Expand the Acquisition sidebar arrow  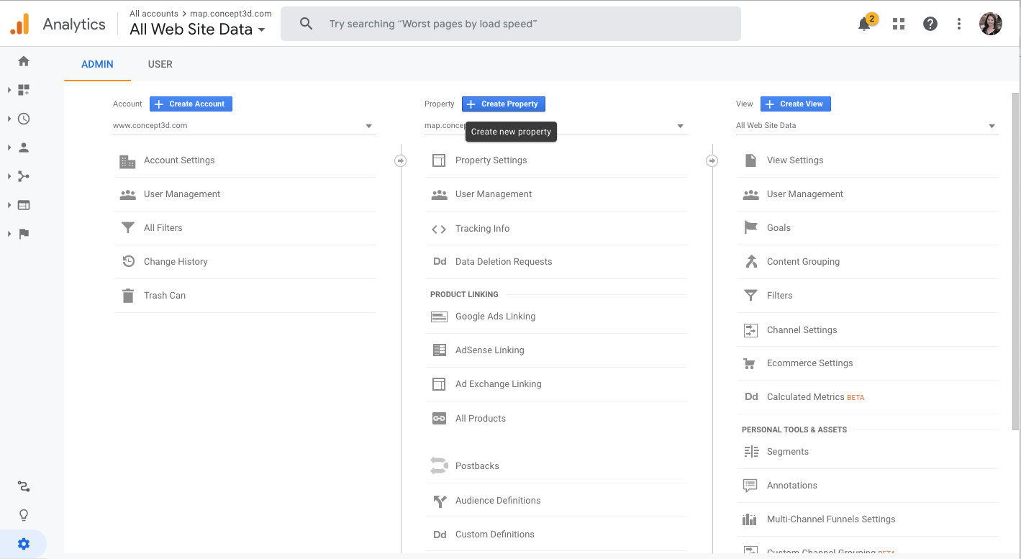click(x=9, y=176)
